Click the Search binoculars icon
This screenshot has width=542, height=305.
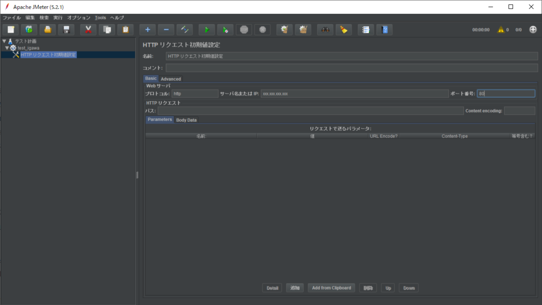coord(325,30)
